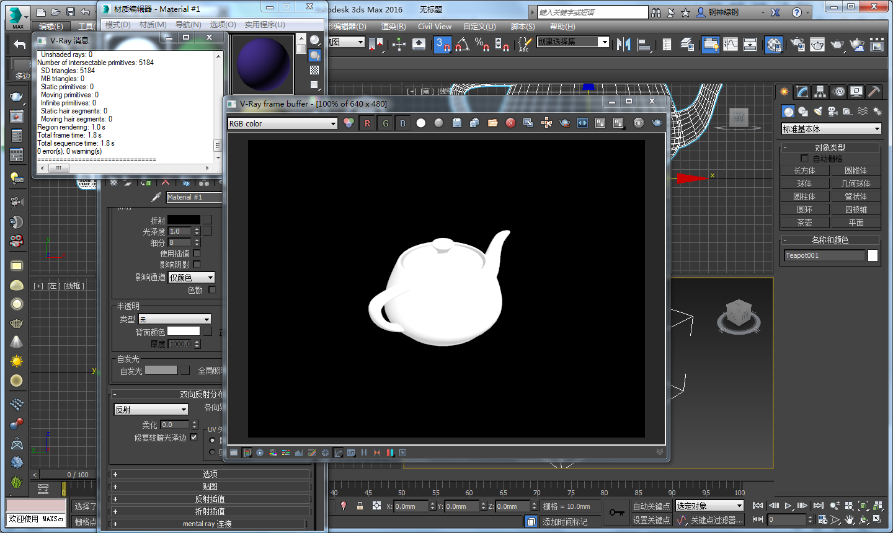893x533 pixels.
Task: Select the Lights category icon
Action: [818, 112]
